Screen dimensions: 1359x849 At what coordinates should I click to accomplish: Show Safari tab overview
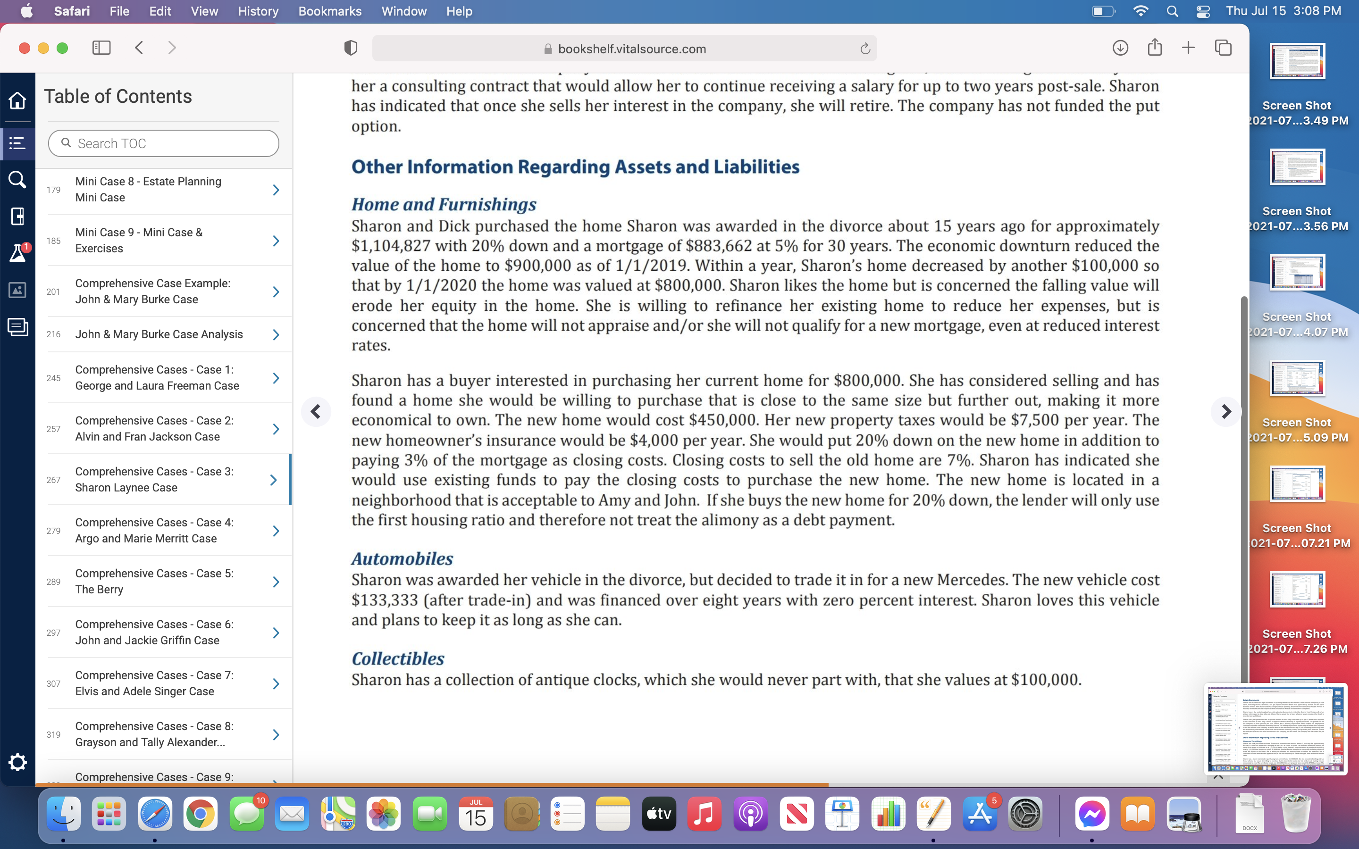1223,48
